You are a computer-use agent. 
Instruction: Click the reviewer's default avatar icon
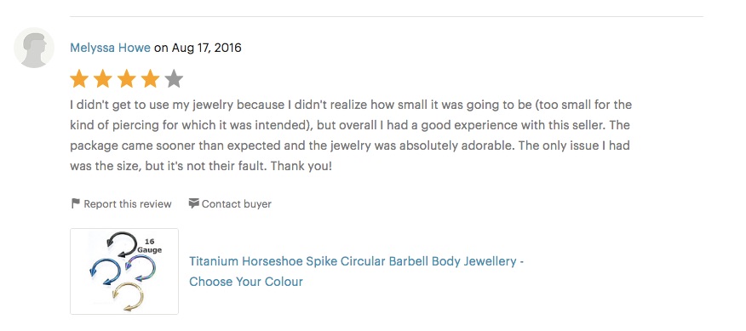pyautogui.click(x=34, y=48)
